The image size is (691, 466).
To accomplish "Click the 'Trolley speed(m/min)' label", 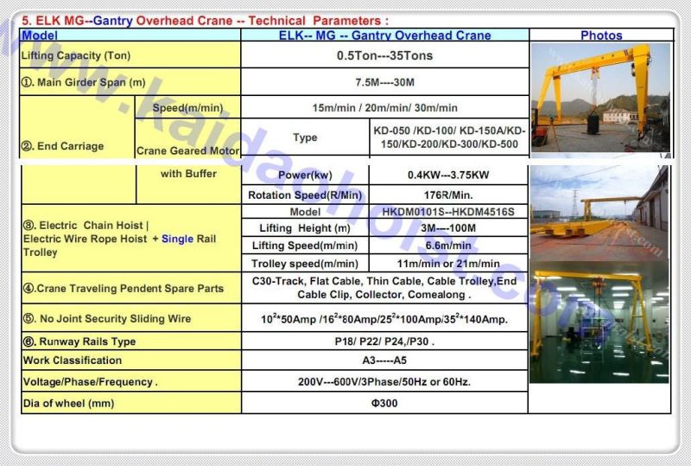I will coord(305,264).
